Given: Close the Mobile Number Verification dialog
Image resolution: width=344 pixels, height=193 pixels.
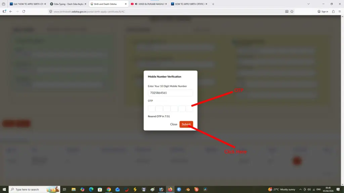Looking at the screenshot, I should tap(174, 124).
